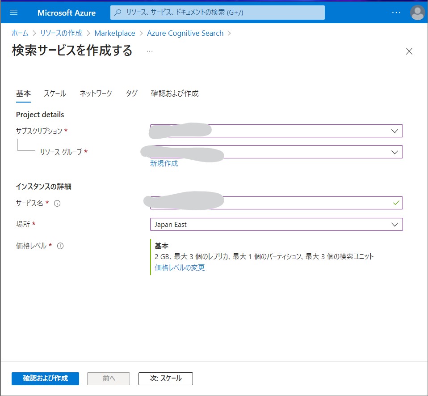Image resolution: width=428 pixels, height=396 pixels.
Task: Click the サービス名 field label
Action: tap(29, 203)
